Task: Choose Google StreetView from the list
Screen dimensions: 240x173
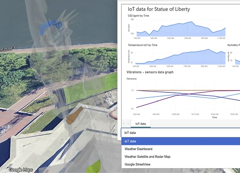Action: point(181,164)
